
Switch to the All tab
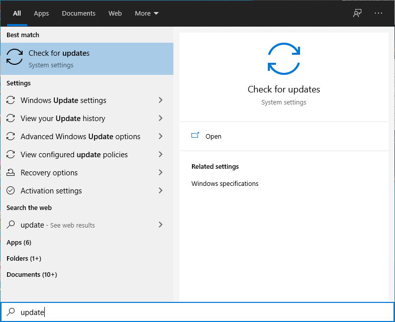coord(17,14)
